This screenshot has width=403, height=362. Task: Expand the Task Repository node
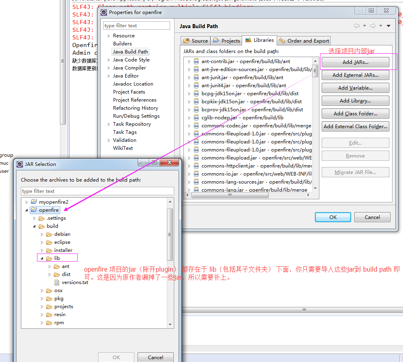pos(109,124)
